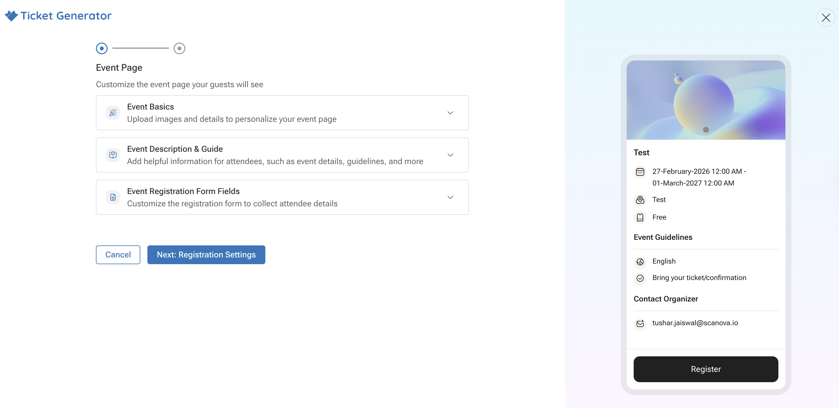Click the Event Description & Guide icon
Image resolution: width=839 pixels, height=408 pixels.
pyautogui.click(x=113, y=155)
